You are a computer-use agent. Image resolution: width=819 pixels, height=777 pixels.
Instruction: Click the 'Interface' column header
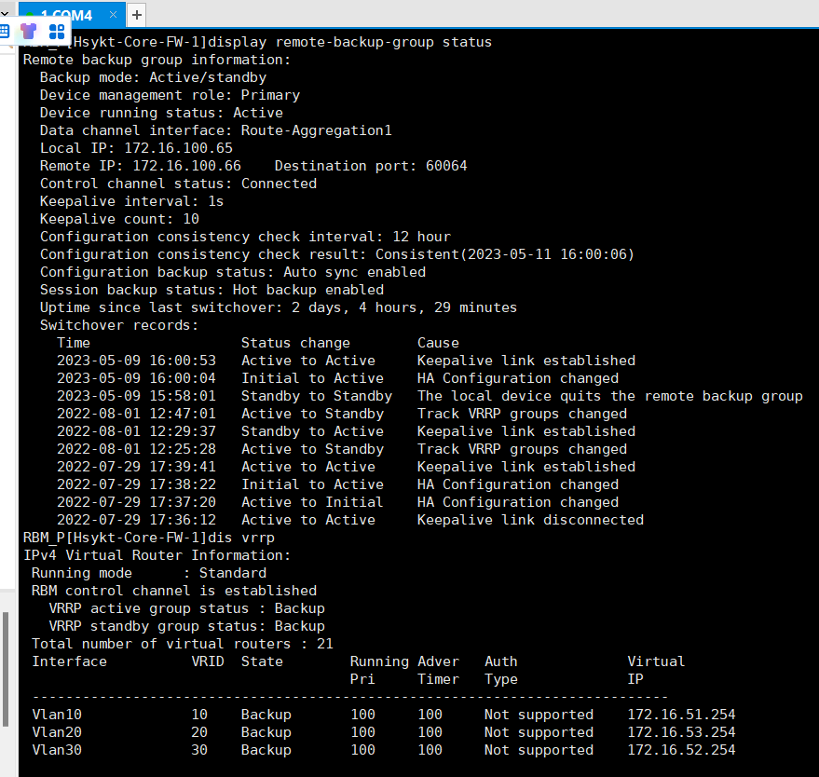(x=69, y=662)
